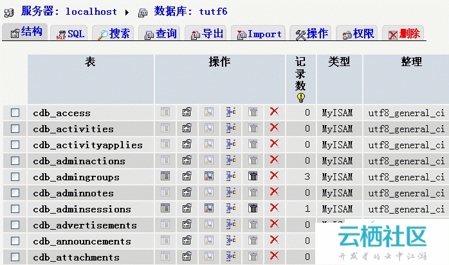Open structure icon for cdb_adminnotes
449x265 pixels.
187,192
